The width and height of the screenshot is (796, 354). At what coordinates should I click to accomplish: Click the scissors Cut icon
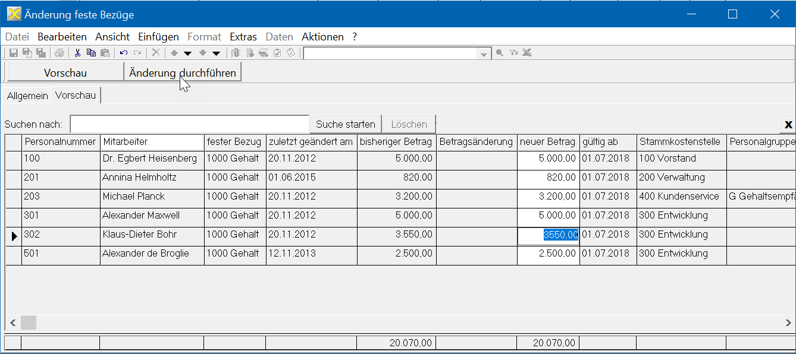click(77, 53)
